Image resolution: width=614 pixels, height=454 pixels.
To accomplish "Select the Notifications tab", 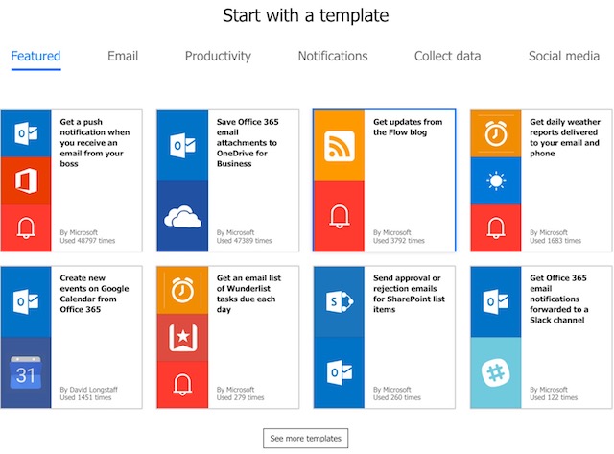I will pos(333,56).
